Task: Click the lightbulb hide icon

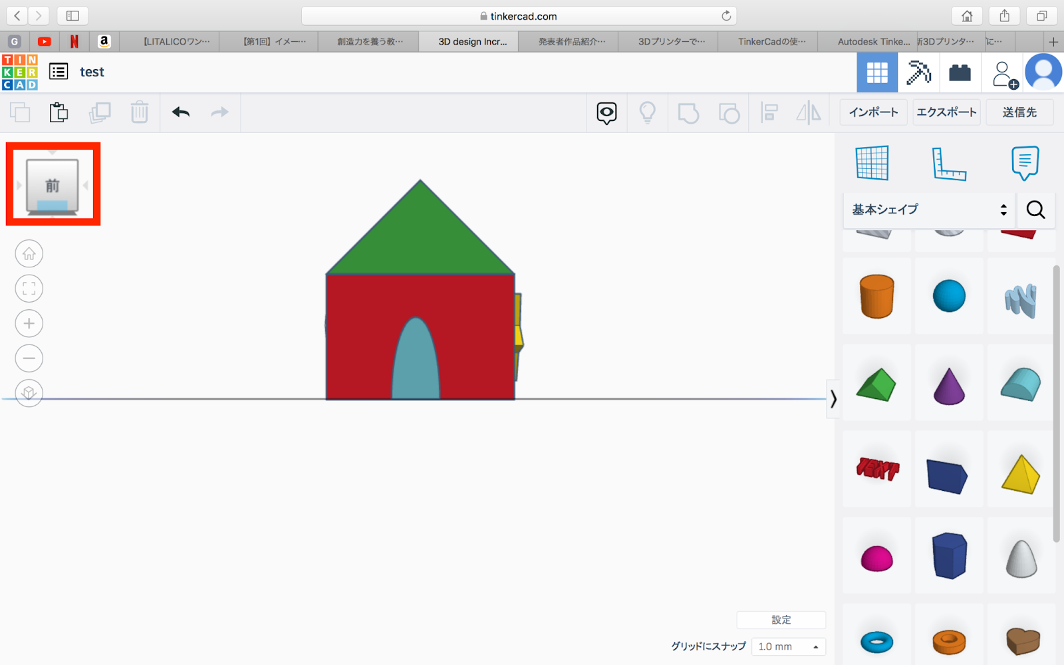Action: pyautogui.click(x=648, y=113)
